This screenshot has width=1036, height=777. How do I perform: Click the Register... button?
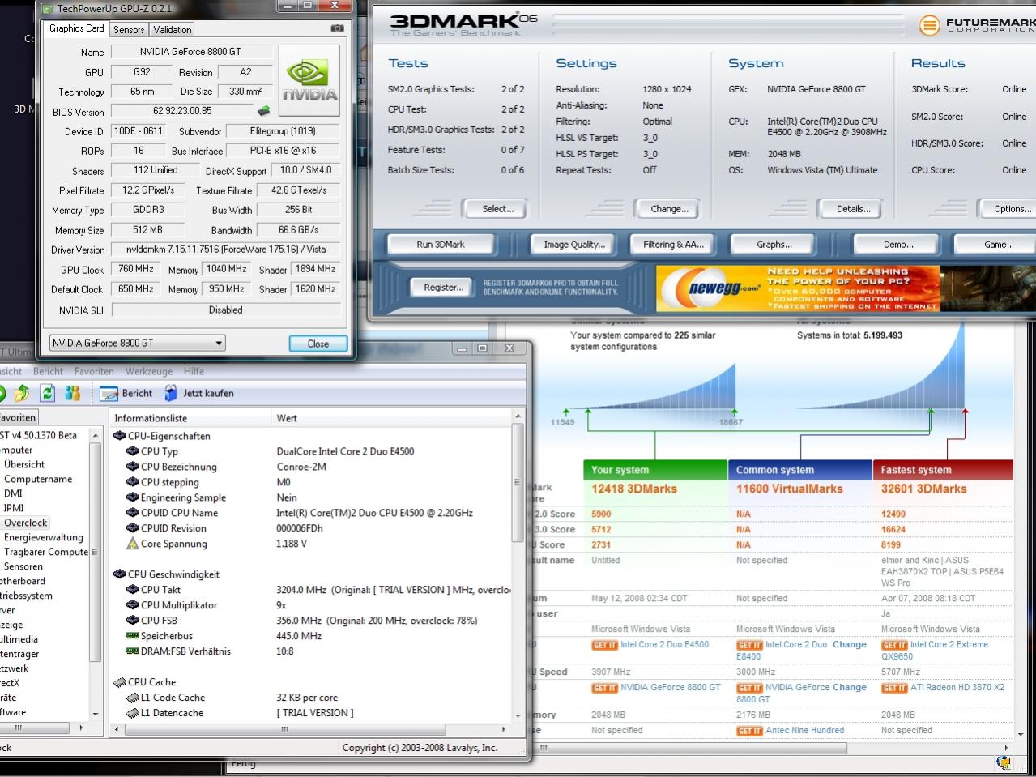[443, 287]
